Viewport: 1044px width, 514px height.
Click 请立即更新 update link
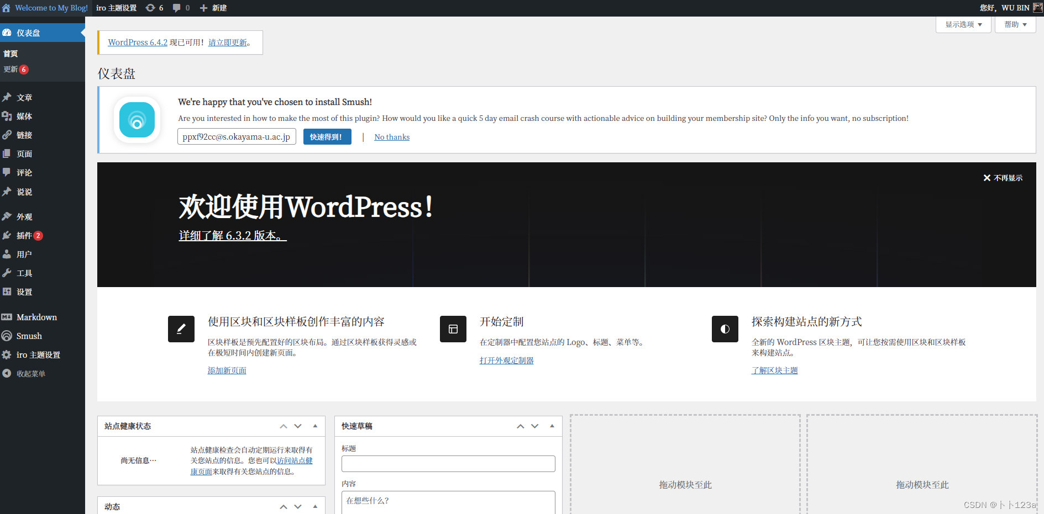tap(228, 43)
